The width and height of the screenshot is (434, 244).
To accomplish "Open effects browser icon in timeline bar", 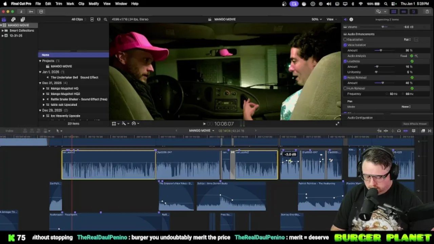I will click(x=423, y=131).
